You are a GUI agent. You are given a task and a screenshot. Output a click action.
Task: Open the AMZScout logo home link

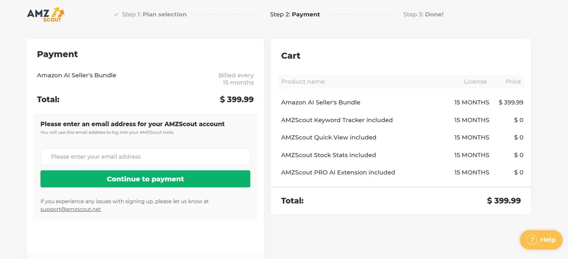point(46,15)
